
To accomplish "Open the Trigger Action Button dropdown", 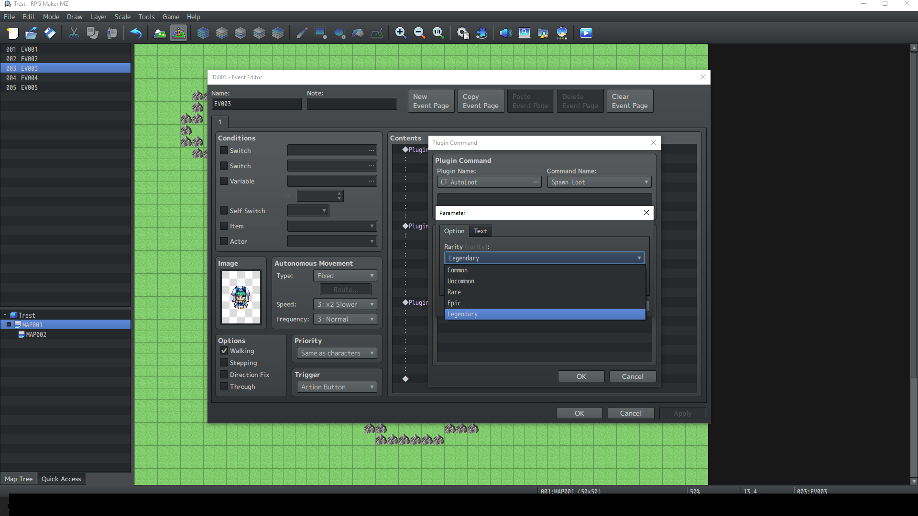I will pyautogui.click(x=337, y=387).
